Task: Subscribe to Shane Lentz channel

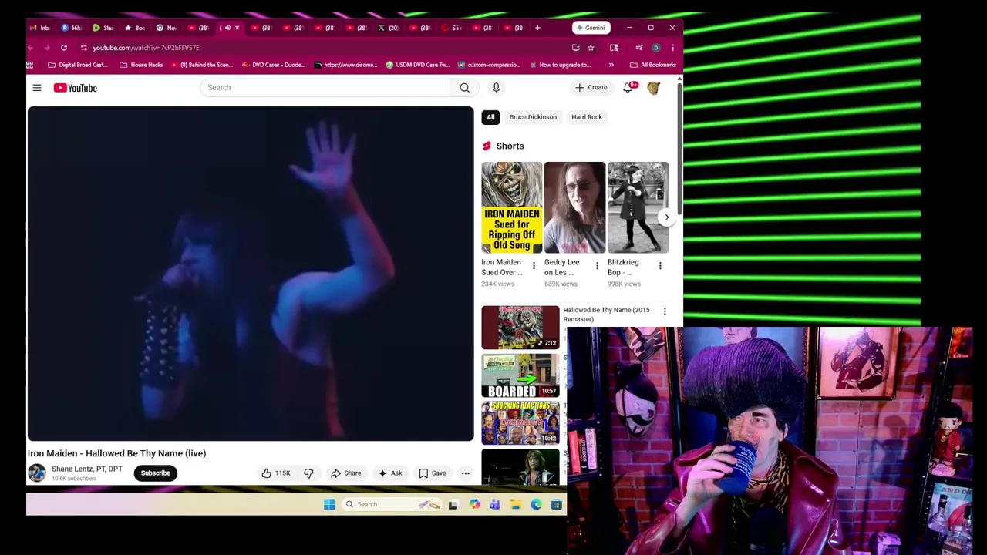Action: [155, 473]
